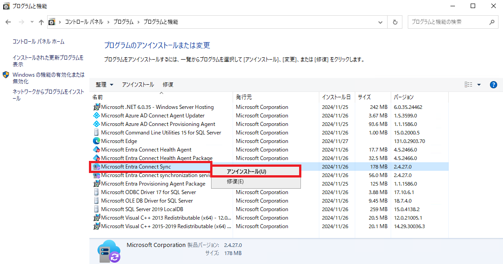Image resolution: width=503 pixels, height=264 pixels.
Task: Click the forward navigation arrow
Action: coord(21,22)
